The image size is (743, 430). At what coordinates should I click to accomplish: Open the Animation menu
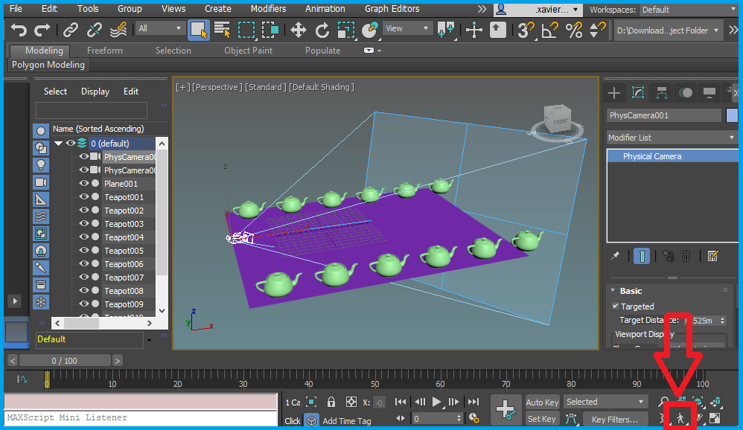click(x=325, y=9)
